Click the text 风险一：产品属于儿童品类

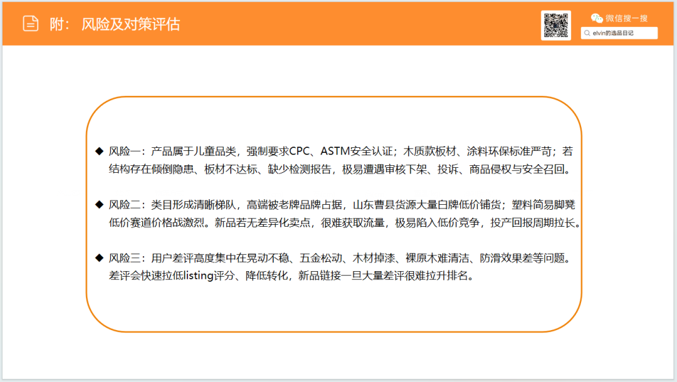tap(173, 152)
